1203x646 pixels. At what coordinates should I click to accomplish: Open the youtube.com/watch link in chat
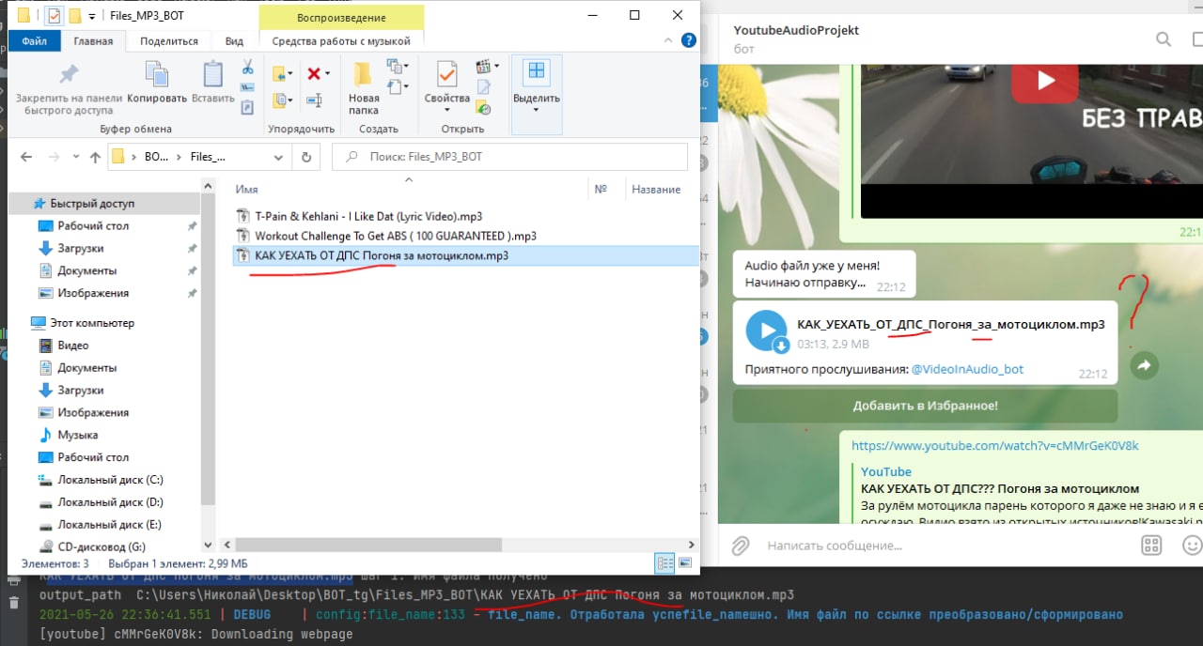pyautogui.click(x=995, y=445)
